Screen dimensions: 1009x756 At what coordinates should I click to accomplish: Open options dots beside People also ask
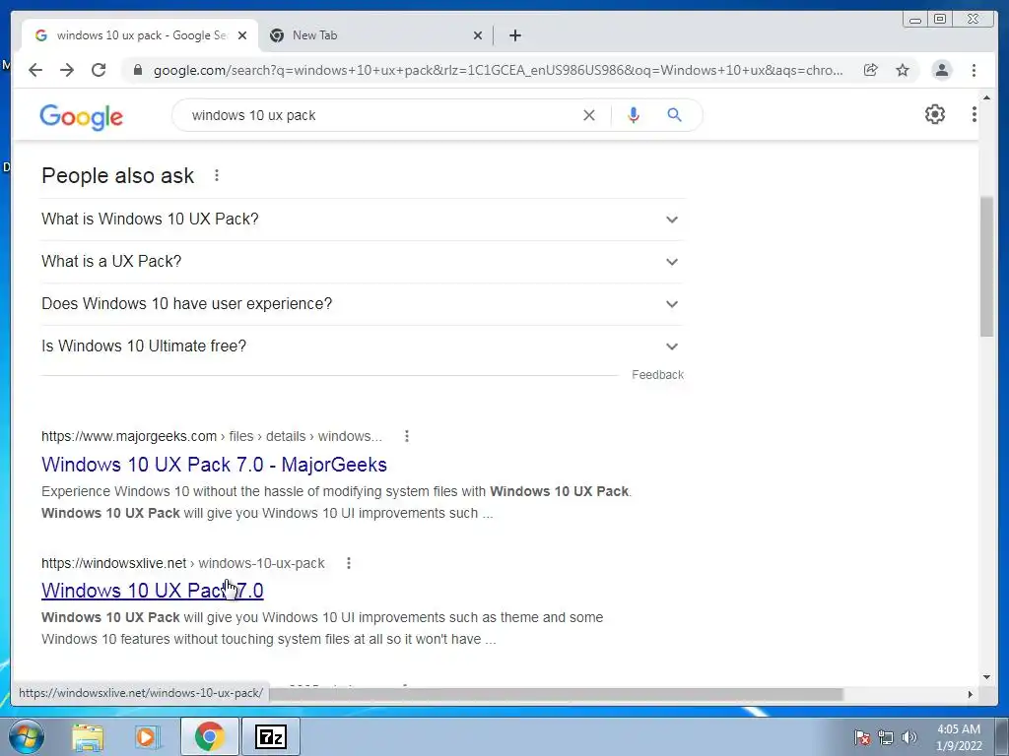[x=217, y=175]
